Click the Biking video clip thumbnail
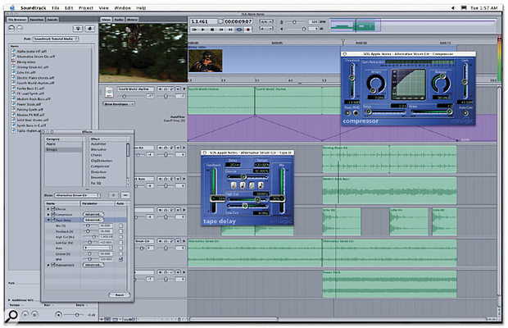Image resolution: width=508 pixels, height=328 pixels. click(x=206, y=61)
